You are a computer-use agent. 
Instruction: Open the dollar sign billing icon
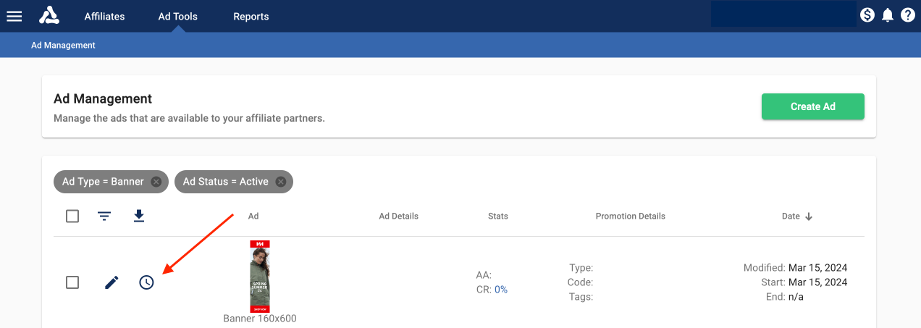867,15
